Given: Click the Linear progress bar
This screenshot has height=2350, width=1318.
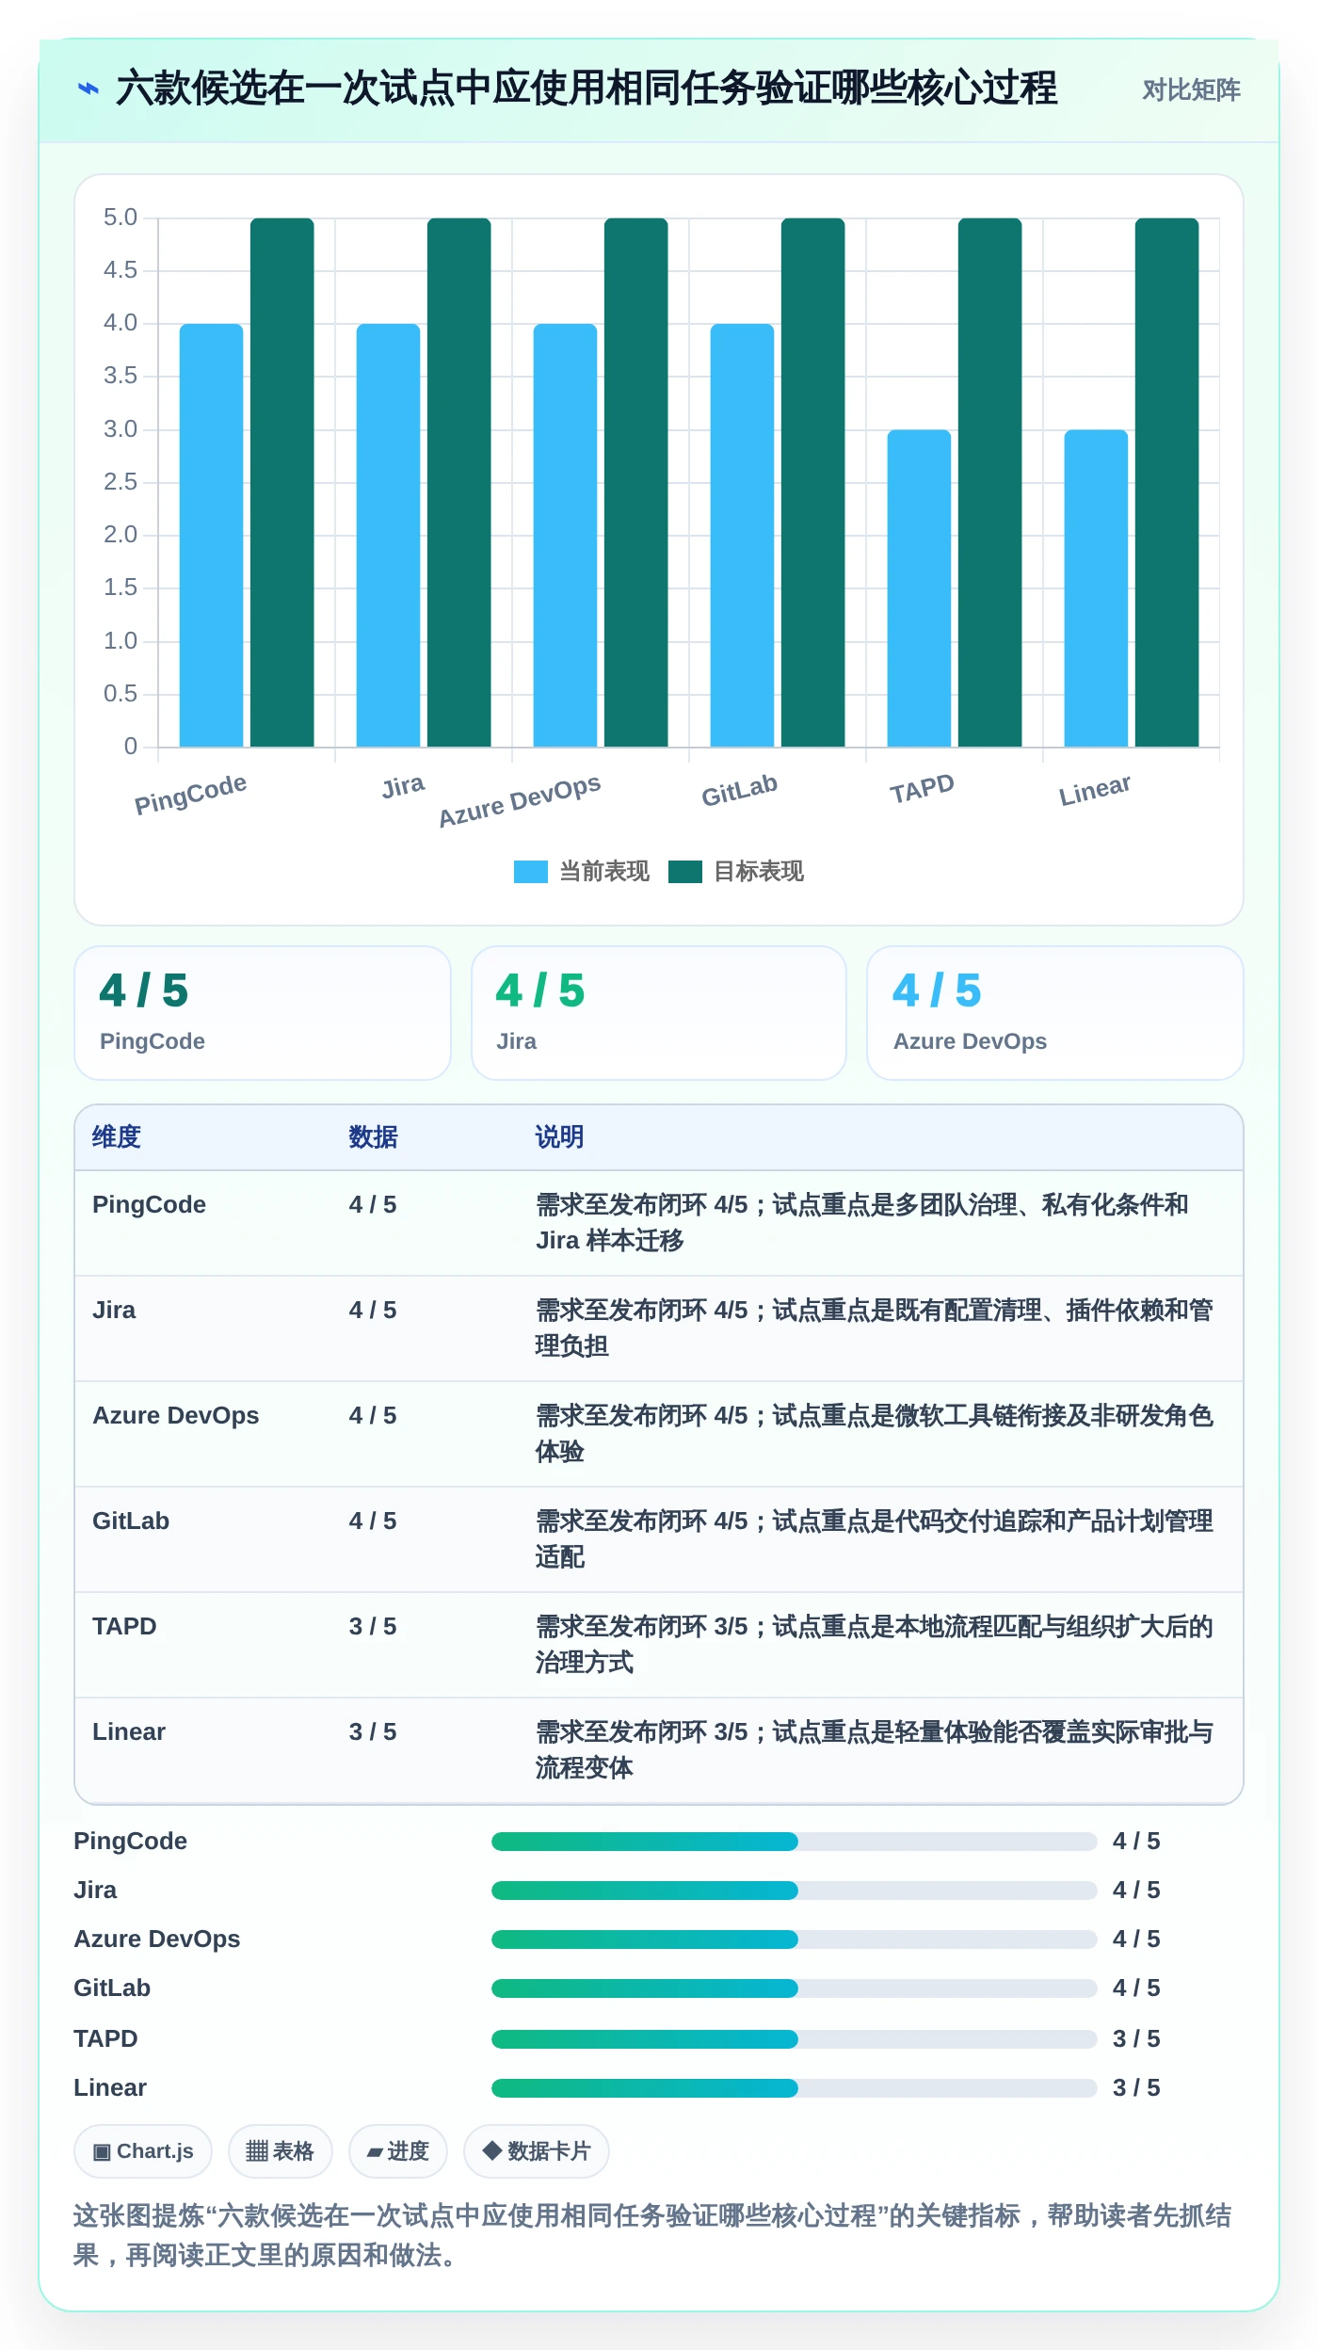Looking at the screenshot, I should coord(795,2088).
